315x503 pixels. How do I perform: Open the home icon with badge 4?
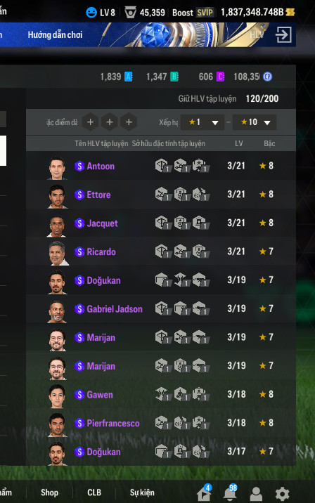[204, 492]
